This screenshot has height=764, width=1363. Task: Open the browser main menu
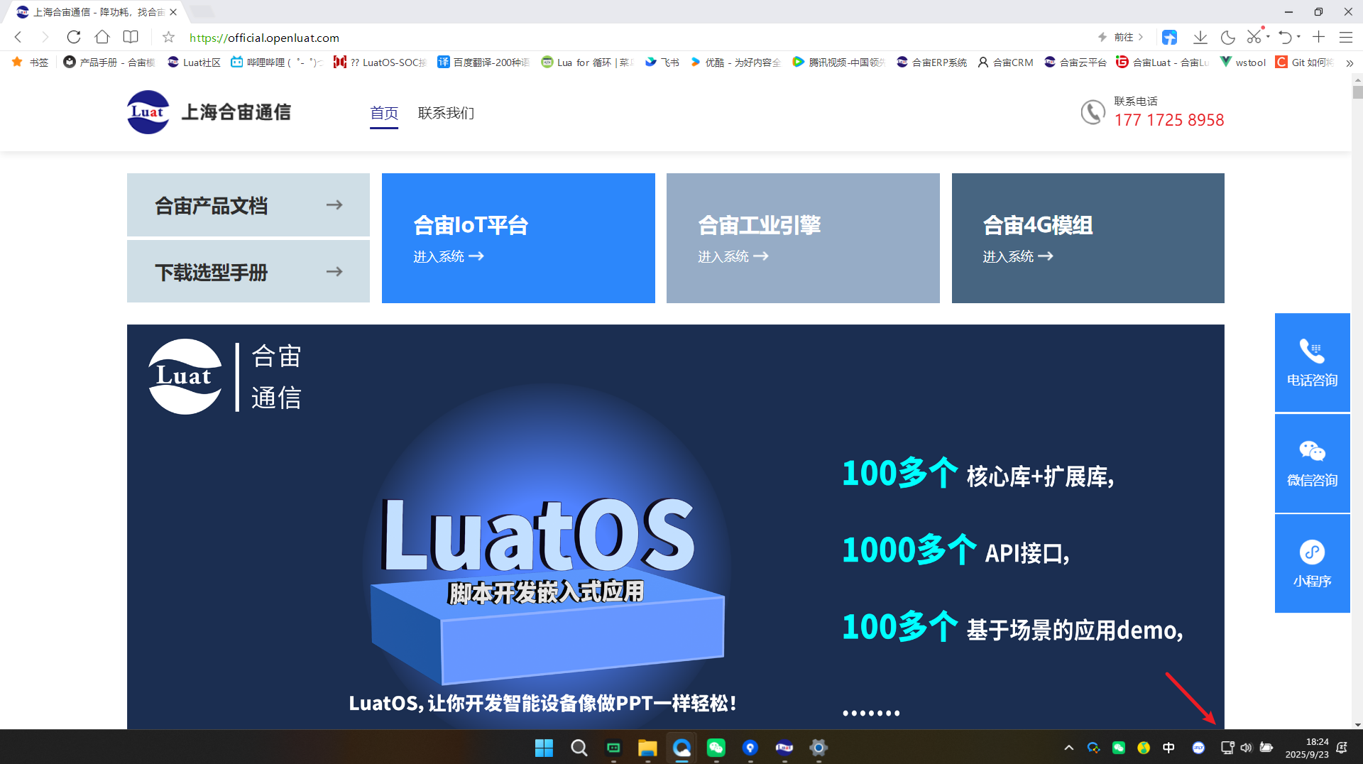tap(1345, 37)
